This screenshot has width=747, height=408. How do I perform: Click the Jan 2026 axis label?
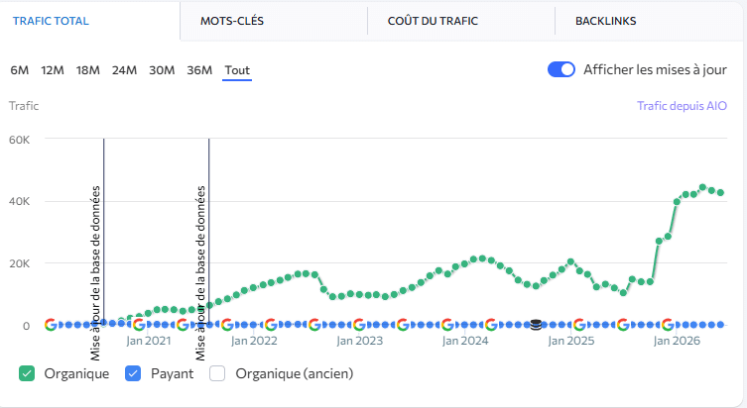(677, 341)
